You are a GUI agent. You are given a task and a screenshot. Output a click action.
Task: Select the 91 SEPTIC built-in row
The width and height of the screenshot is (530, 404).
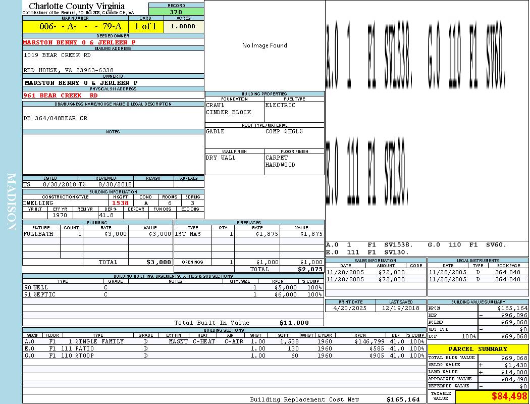click(173, 295)
